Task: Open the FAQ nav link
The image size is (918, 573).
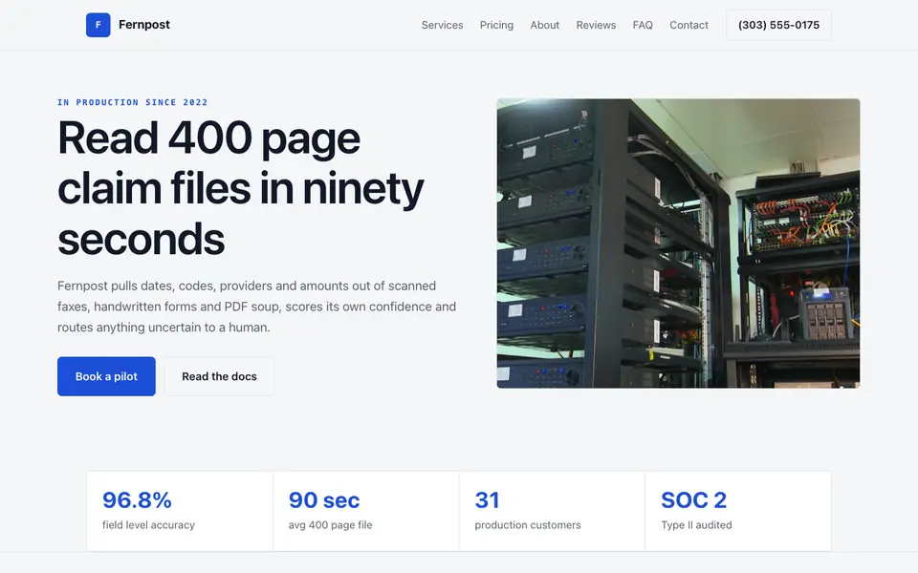Action: (643, 25)
